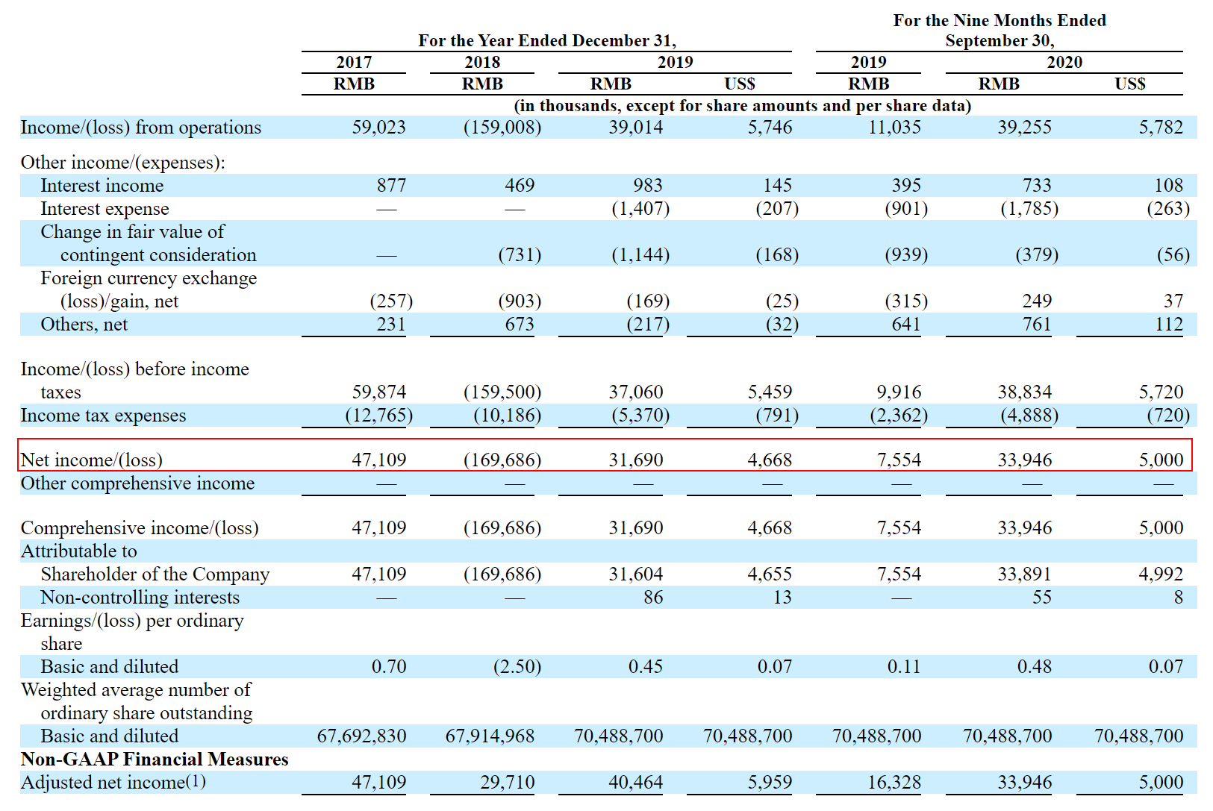The width and height of the screenshot is (1213, 811).
Task: Click the footnote marker (1) after Adjusted net income
Action: tap(196, 781)
